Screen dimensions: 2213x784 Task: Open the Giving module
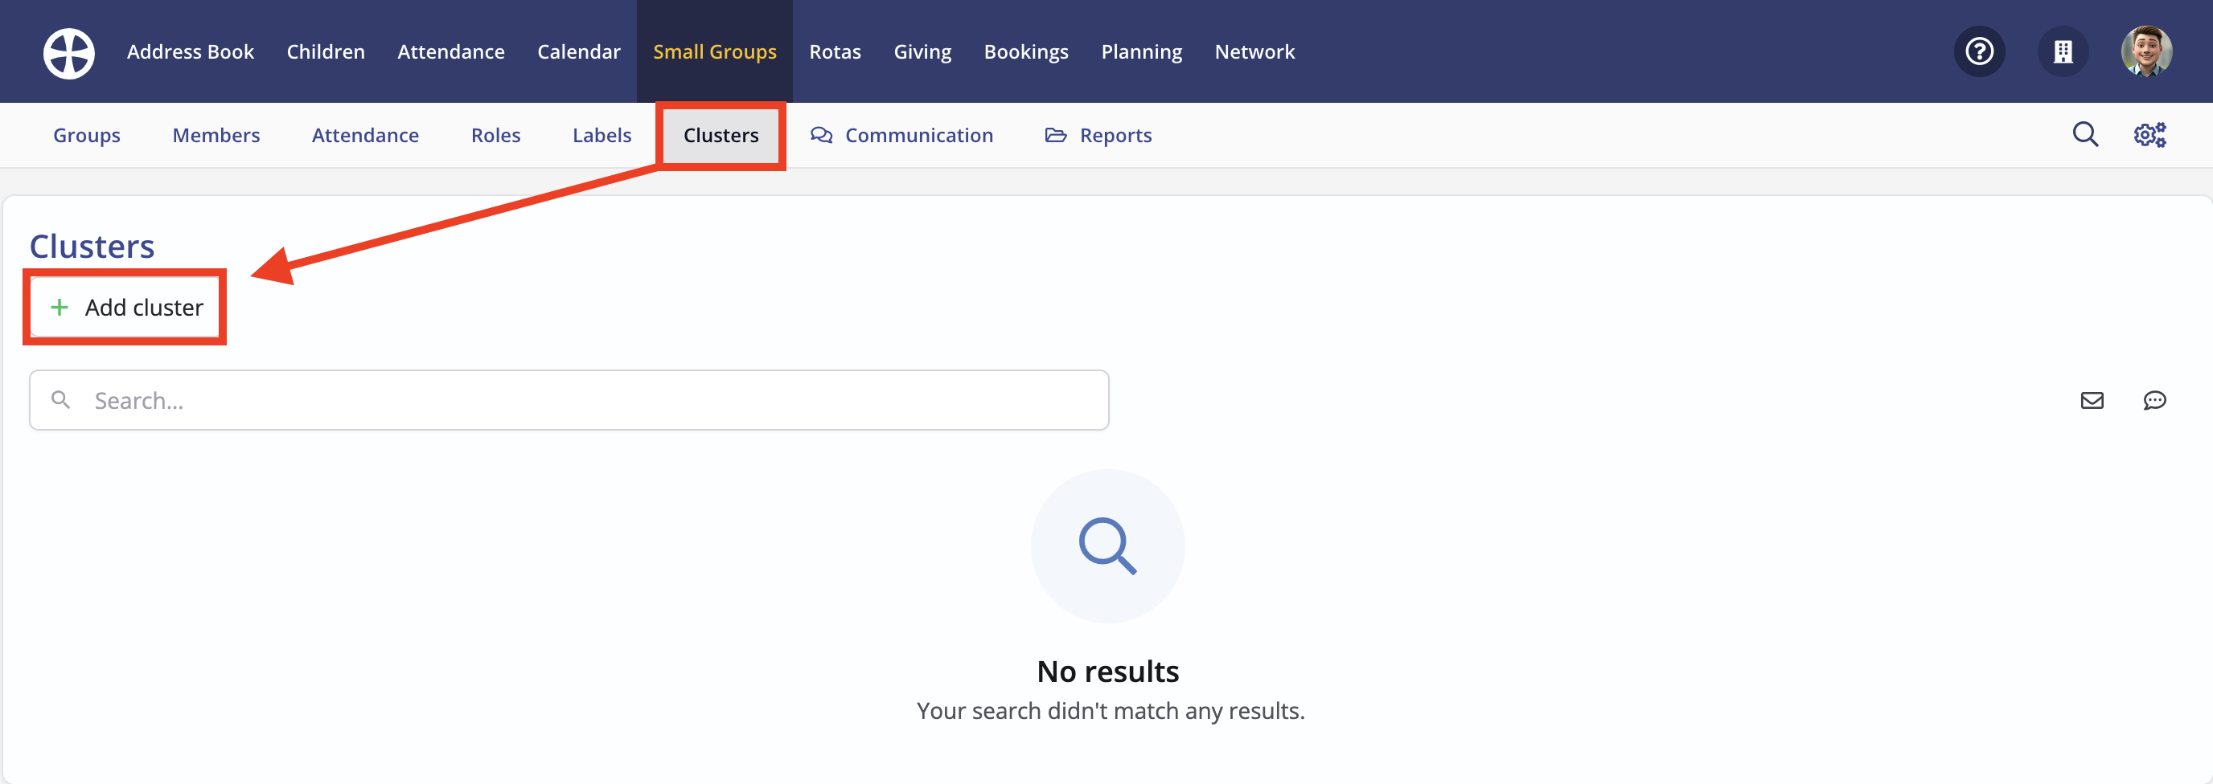(x=922, y=51)
